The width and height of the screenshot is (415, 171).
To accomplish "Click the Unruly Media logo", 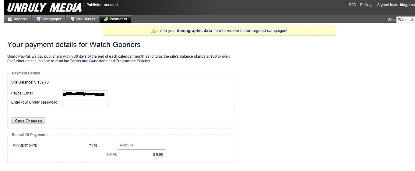I will point(44,8).
